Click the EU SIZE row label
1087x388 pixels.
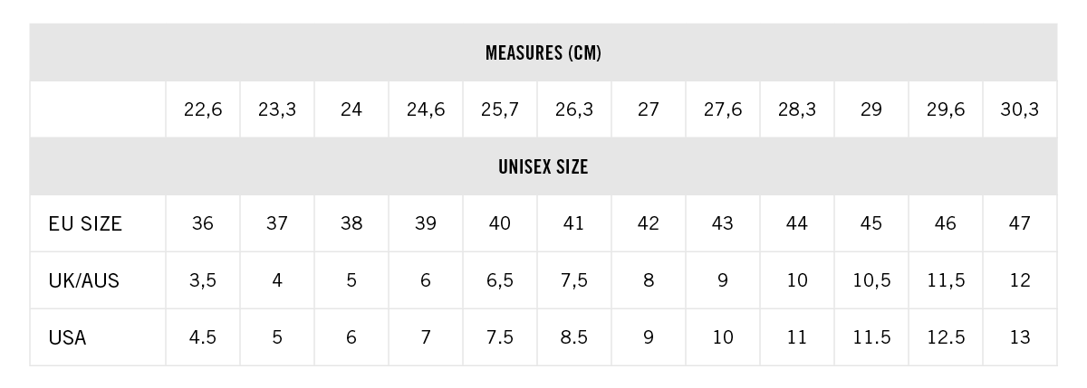coord(85,223)
